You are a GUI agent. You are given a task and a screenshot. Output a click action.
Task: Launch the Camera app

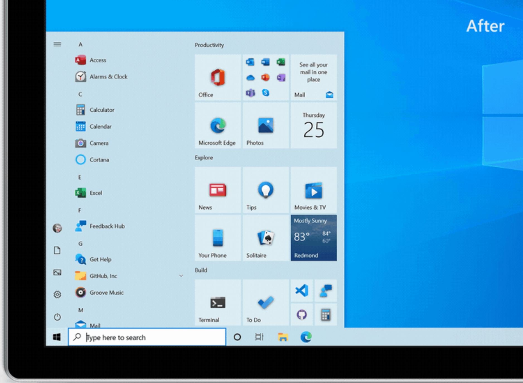(99, 143)
